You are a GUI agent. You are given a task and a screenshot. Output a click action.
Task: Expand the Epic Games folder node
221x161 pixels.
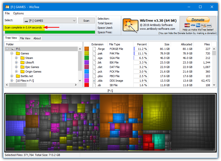(16, 67)
